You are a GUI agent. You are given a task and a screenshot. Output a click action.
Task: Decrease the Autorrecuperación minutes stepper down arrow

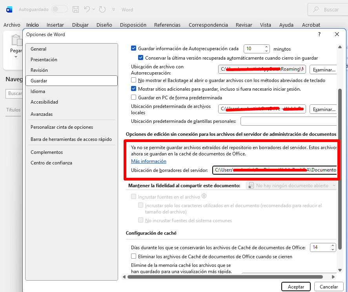(x=266, y=51)
